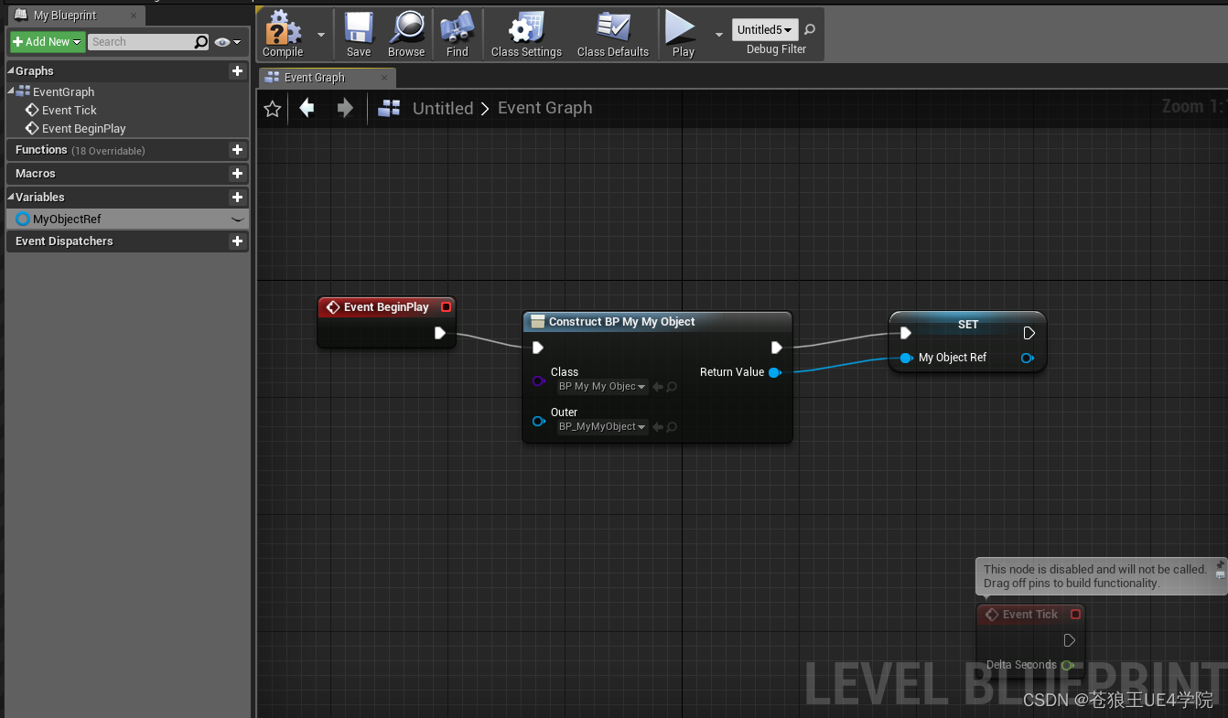The width and height of the screenshot is (1228, 718).
Task: Click the Construct node's execution output pin
Action: tap(776, 348)
